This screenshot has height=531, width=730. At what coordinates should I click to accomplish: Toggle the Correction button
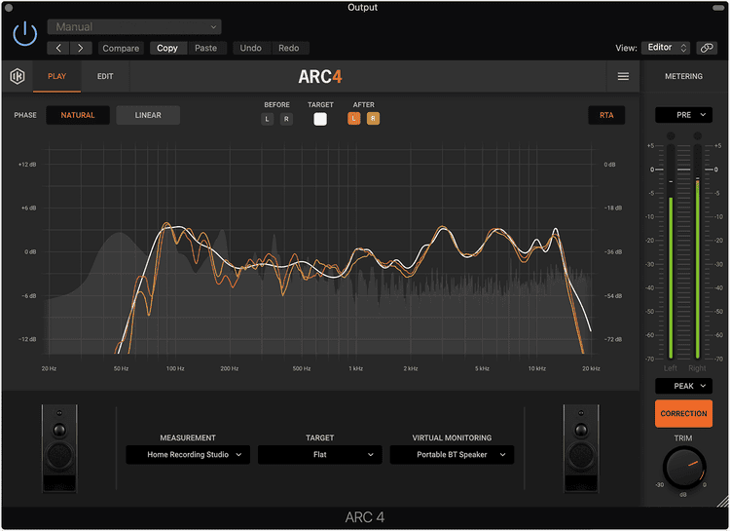click(x=683, y=413)
